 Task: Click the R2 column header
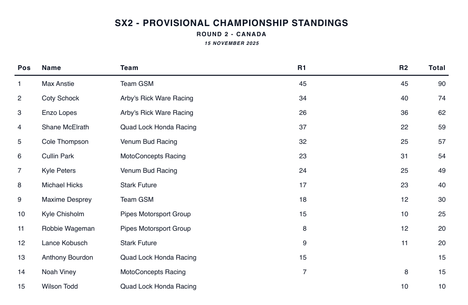(x=403, y=68)
